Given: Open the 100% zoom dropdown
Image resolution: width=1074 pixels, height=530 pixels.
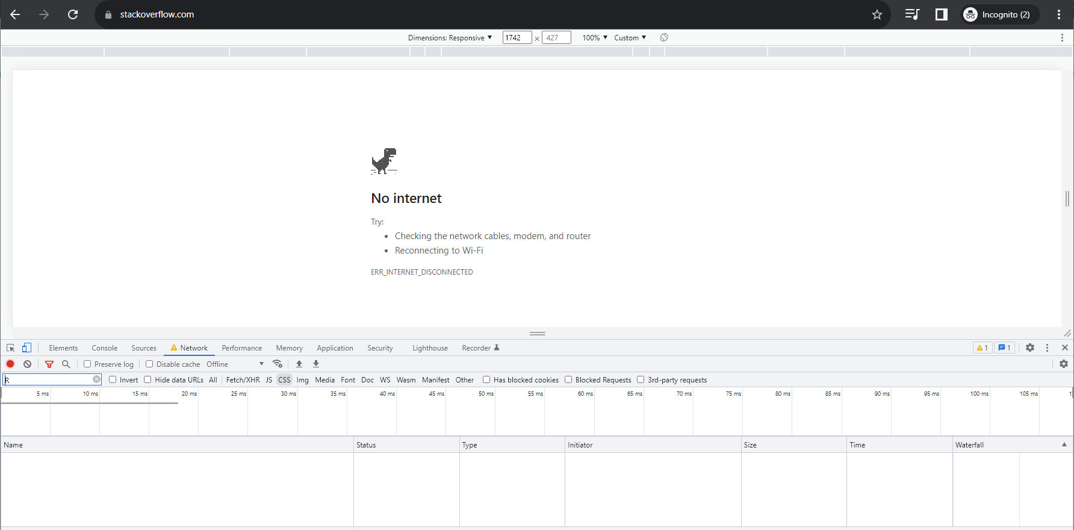Looking at the screenshot, I should pos(595,37).
